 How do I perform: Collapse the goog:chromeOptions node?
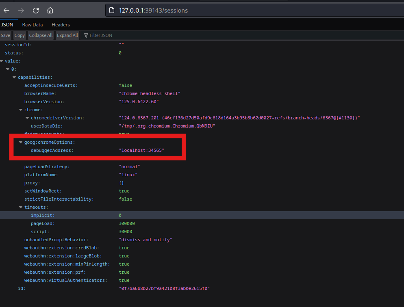[x=21, y=142]
